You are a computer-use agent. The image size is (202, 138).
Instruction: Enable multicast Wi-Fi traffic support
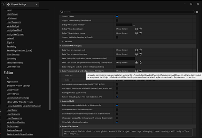[x=117, y=88]
